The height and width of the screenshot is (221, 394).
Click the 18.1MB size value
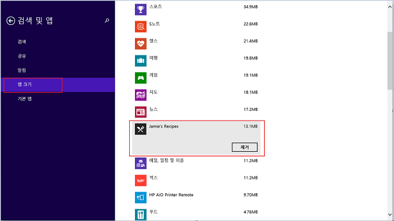point(250,92)
